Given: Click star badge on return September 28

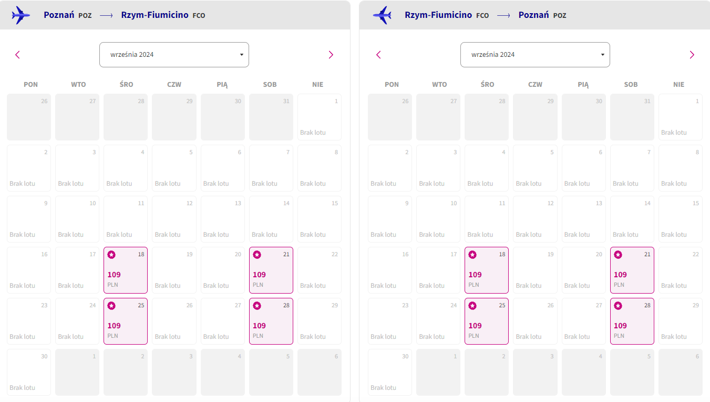Looking at the screenshot, I should pos(618,306).
